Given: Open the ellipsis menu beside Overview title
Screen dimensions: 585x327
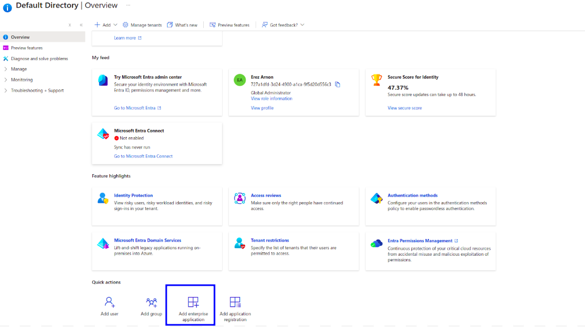Looking at the screenshot, I should [128, 5].
